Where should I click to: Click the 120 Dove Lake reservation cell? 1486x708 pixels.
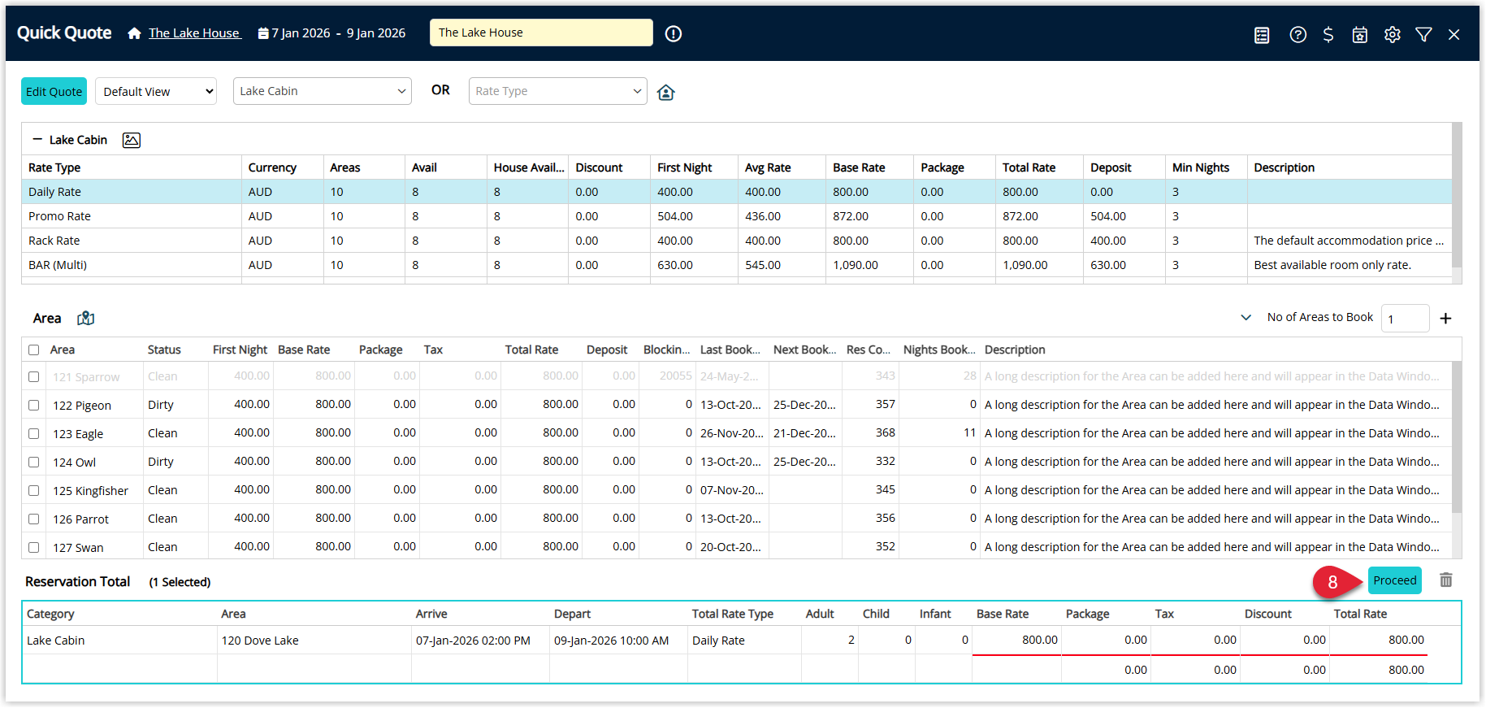click(314, 641)
